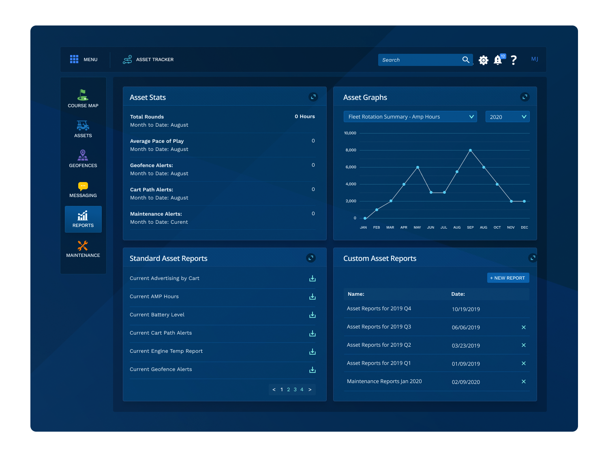Image resolution: width=608 pixels, height=462 pixels.
Task: Expand the Asset Graphs panel
Action: tap(525, 97)
